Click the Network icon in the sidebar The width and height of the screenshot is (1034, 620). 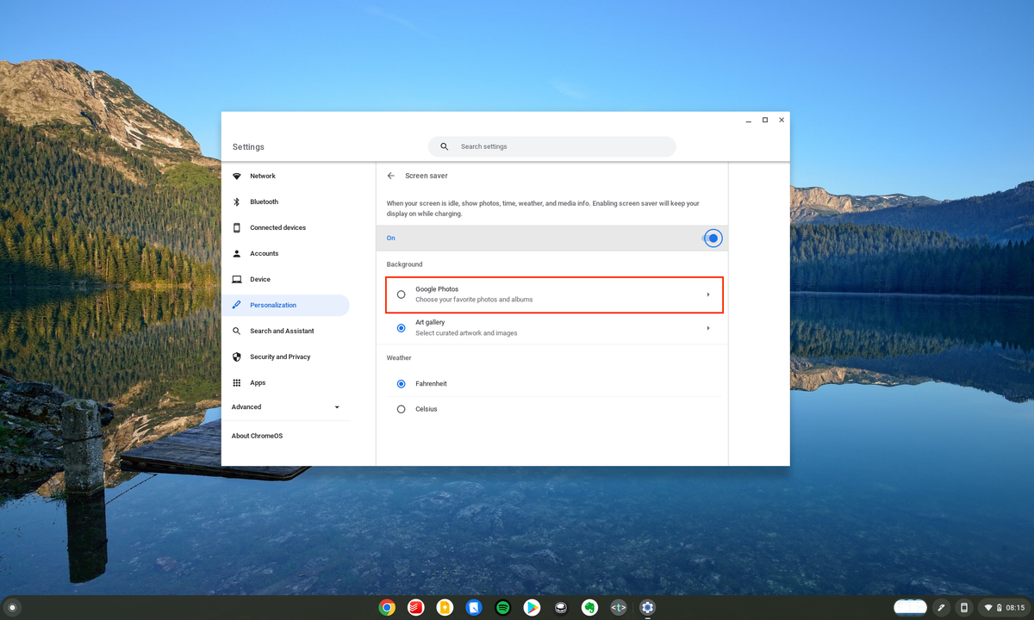point(235,176)
